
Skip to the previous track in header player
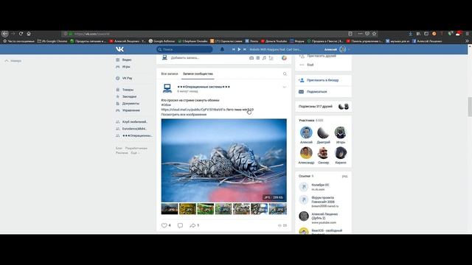click(233, 49)
